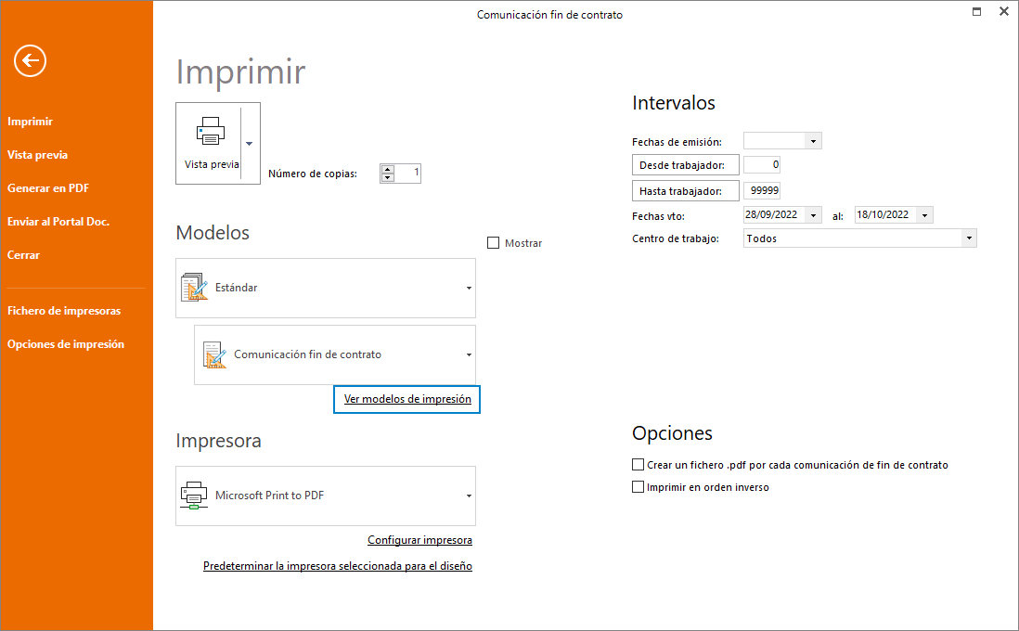Select Generar en PDF in the sidebar

pos(47,187)
